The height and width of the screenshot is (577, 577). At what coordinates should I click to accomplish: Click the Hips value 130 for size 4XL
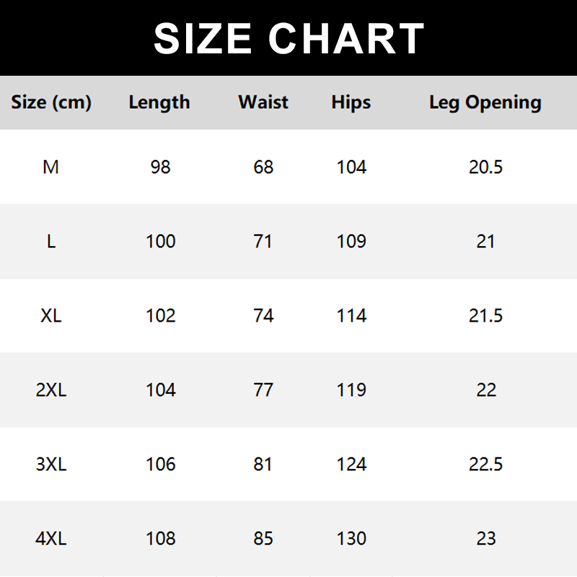(351, 539)
